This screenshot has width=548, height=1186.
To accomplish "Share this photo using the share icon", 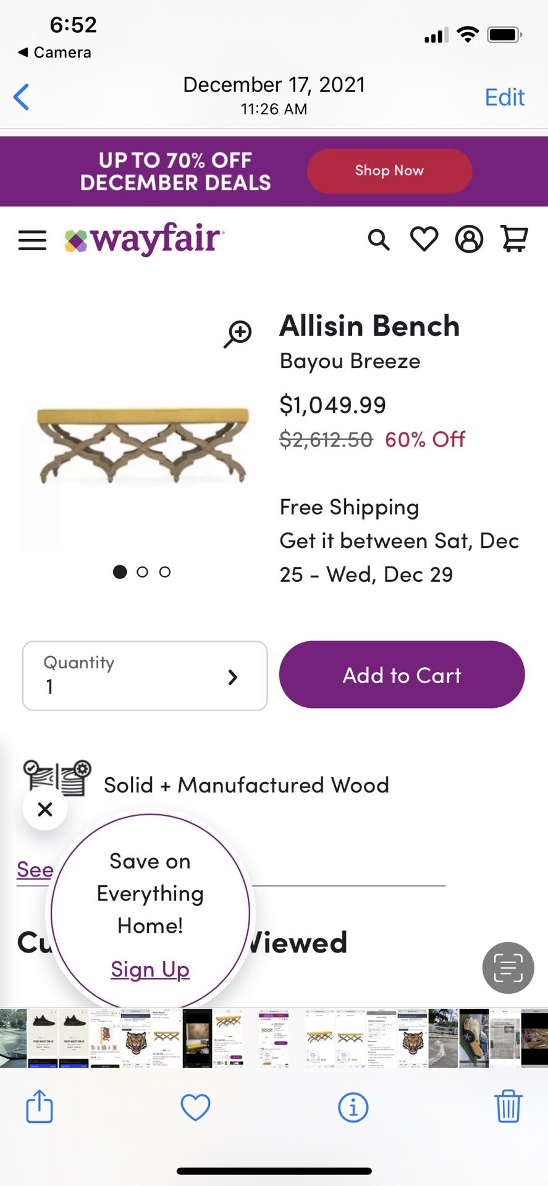I will tap(40, 1106).
